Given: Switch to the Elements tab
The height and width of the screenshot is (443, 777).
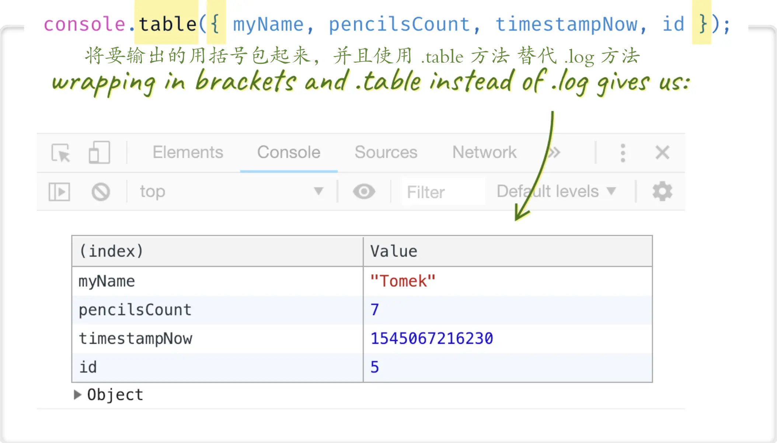Looking at the screenshot, I should pyautogui.click(x=188, y=153).
